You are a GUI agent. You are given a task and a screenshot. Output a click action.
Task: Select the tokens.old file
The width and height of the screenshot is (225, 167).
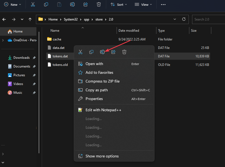coord(60,65)
